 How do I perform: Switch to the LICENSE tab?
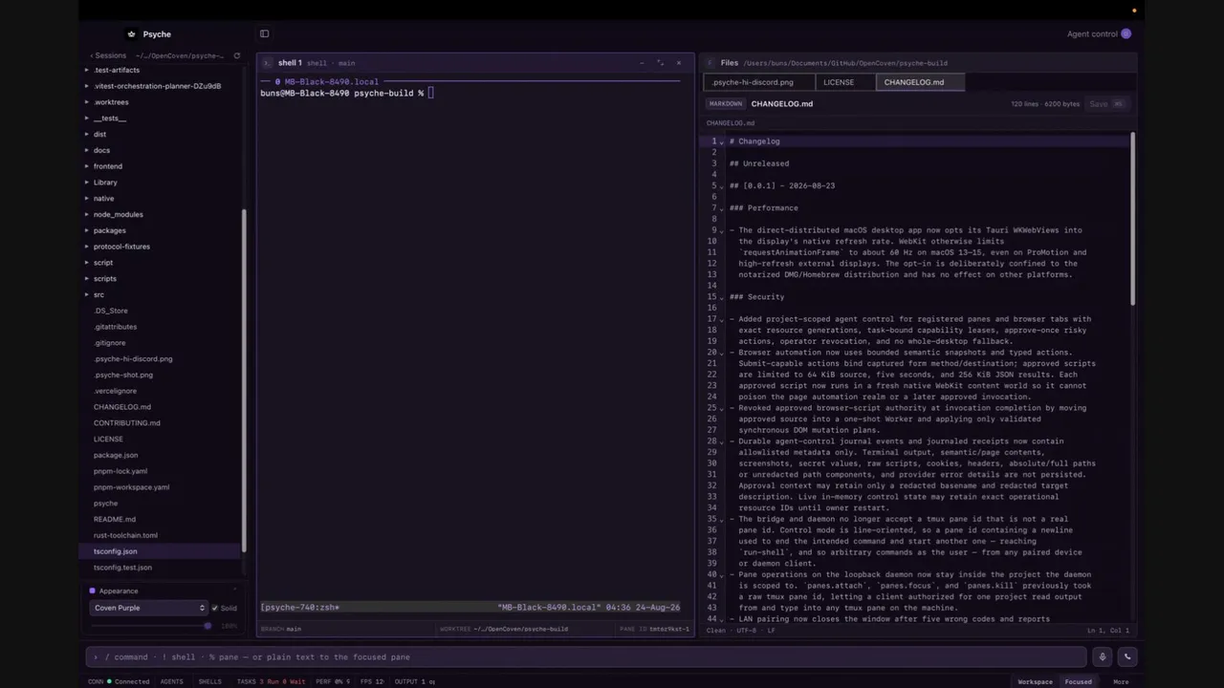[845, 82]
